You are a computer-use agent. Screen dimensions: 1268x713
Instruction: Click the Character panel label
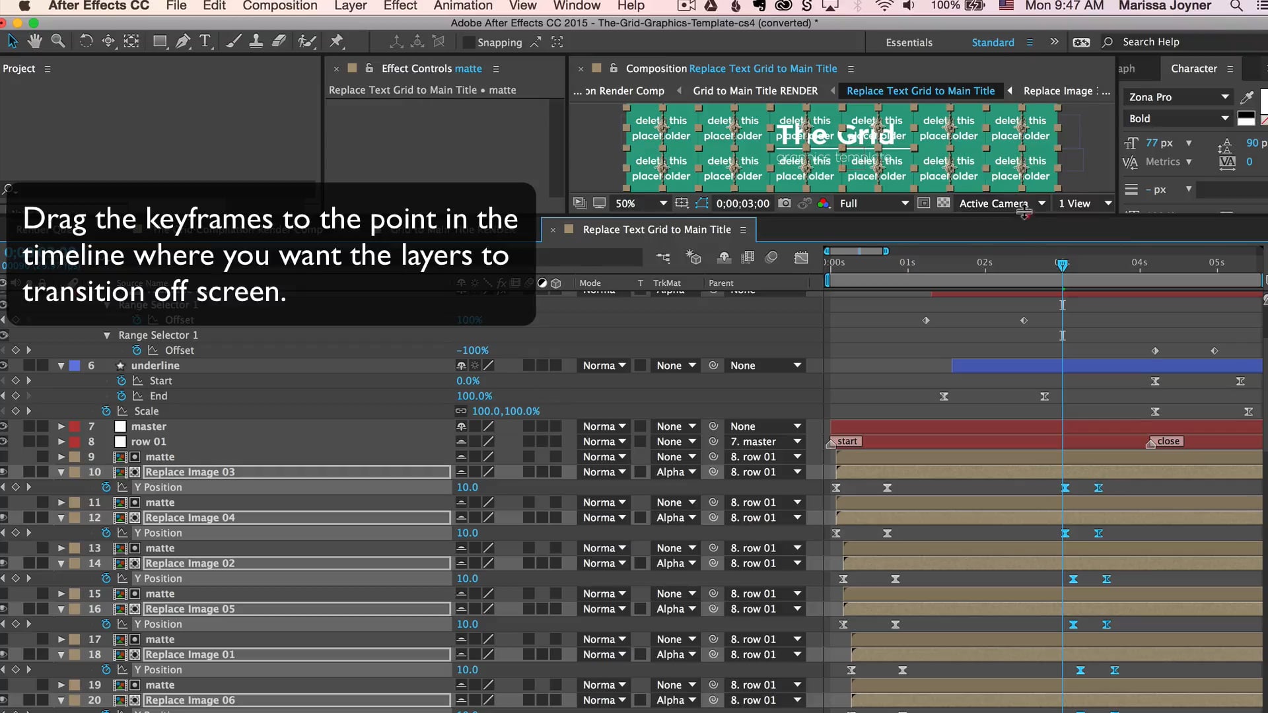1195,68
